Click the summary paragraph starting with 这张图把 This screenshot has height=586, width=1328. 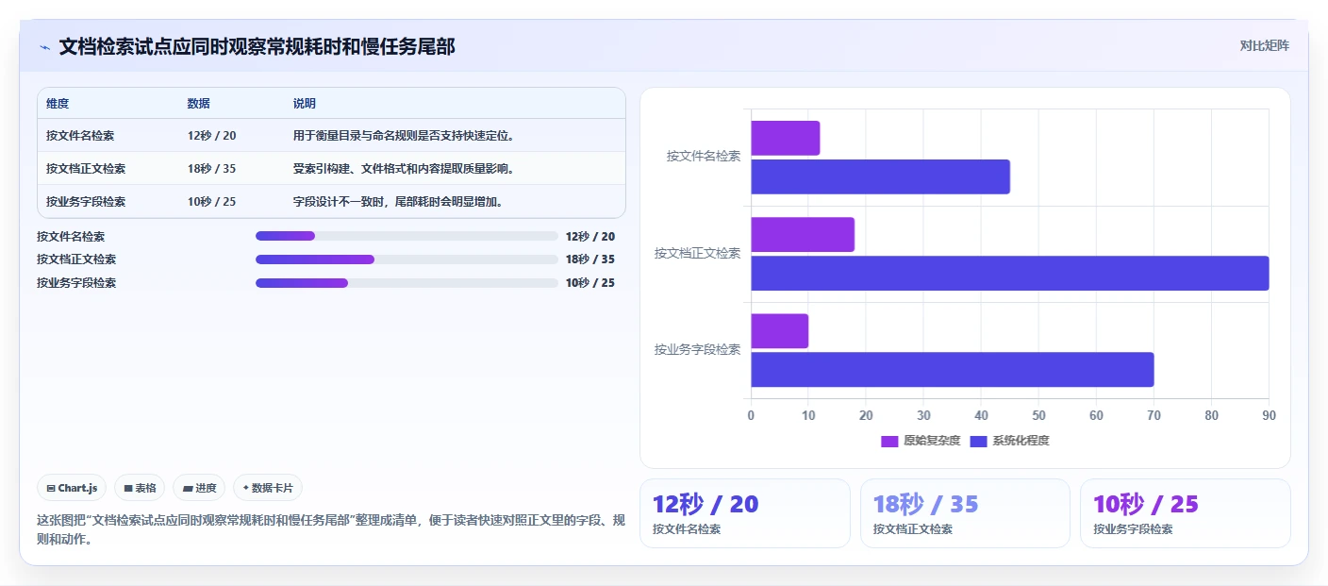[330, 530]
